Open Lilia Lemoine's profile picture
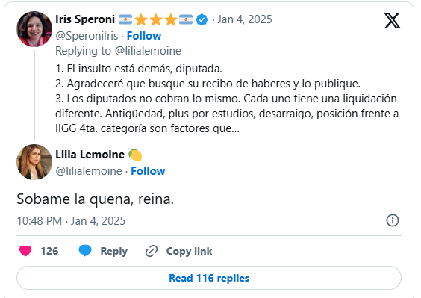This screenshot has width=421, height=298. pos(34,162)
